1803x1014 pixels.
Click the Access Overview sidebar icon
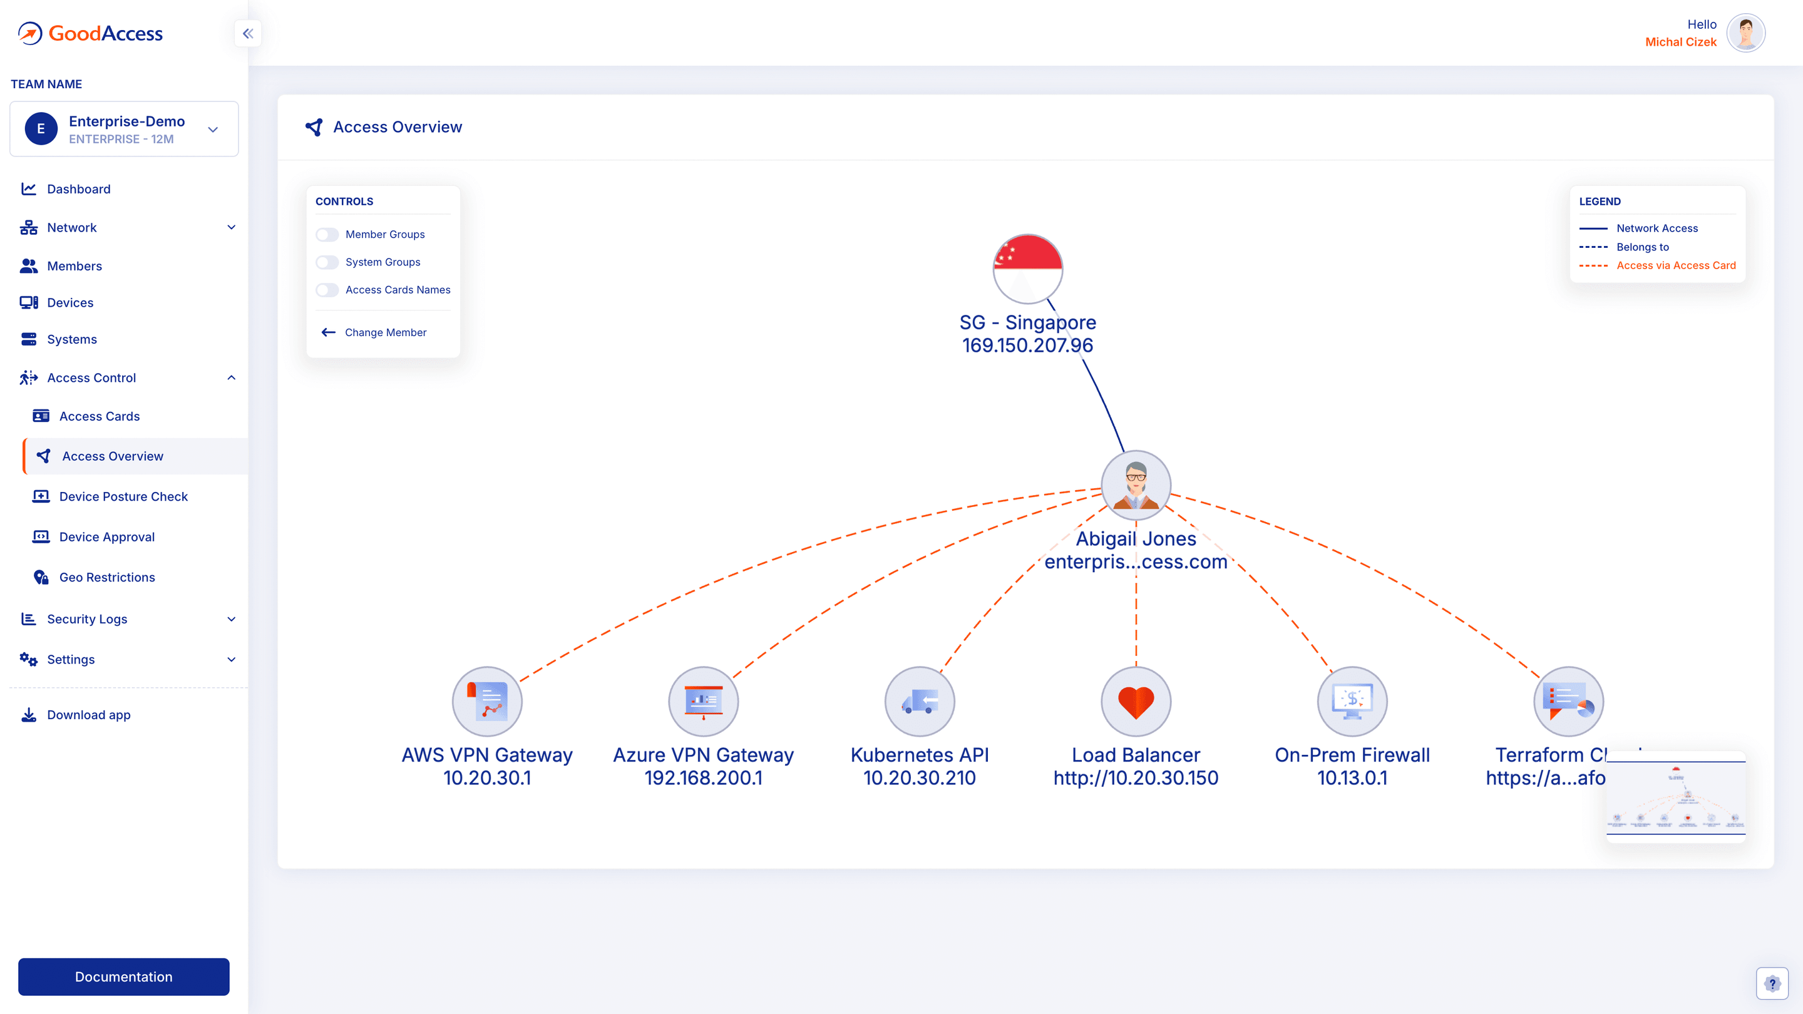pyautogui.click(x=43, y=456)
